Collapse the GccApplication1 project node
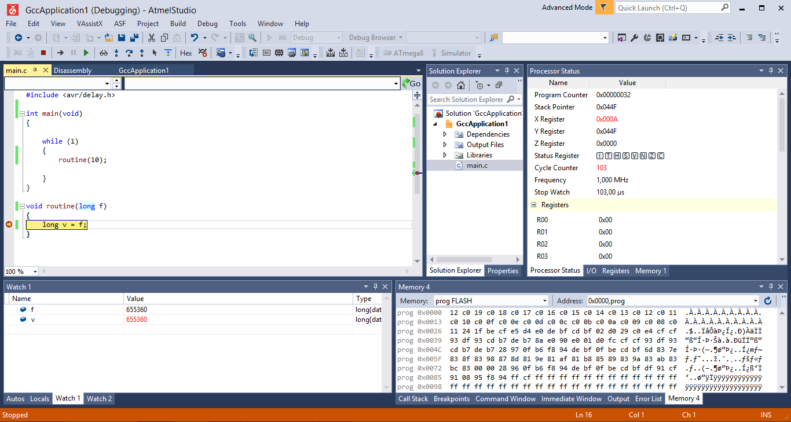Image resolution: width=791 pixels, height=422 pixels. pos(436,124)
